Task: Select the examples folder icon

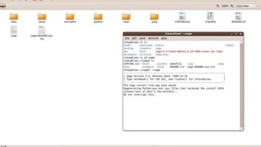Action: coord(70,16)
